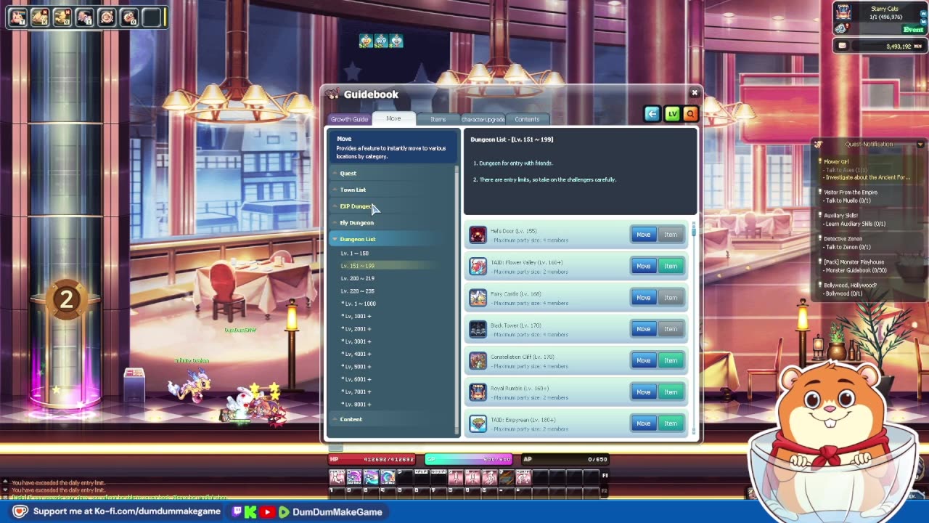Open the Character Upgrade tab
Viewport: 929px width, 523px height.
pyautogui.click(x=483, y=119)
